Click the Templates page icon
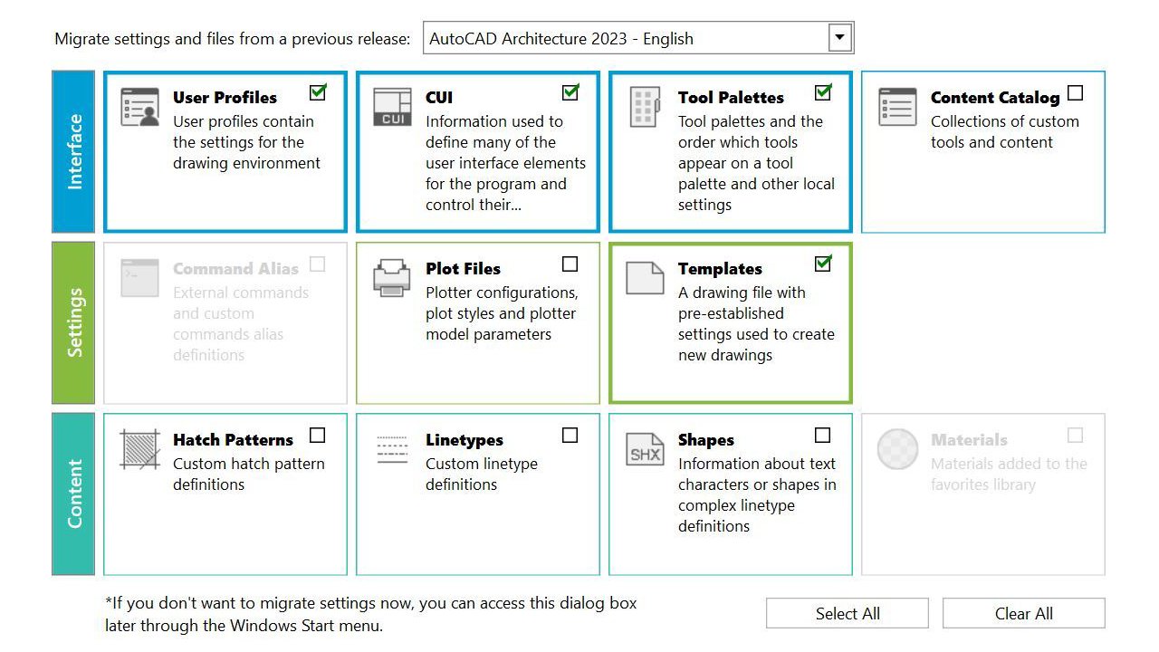This screenshot has height=652, width=1159. click(645, 278)
